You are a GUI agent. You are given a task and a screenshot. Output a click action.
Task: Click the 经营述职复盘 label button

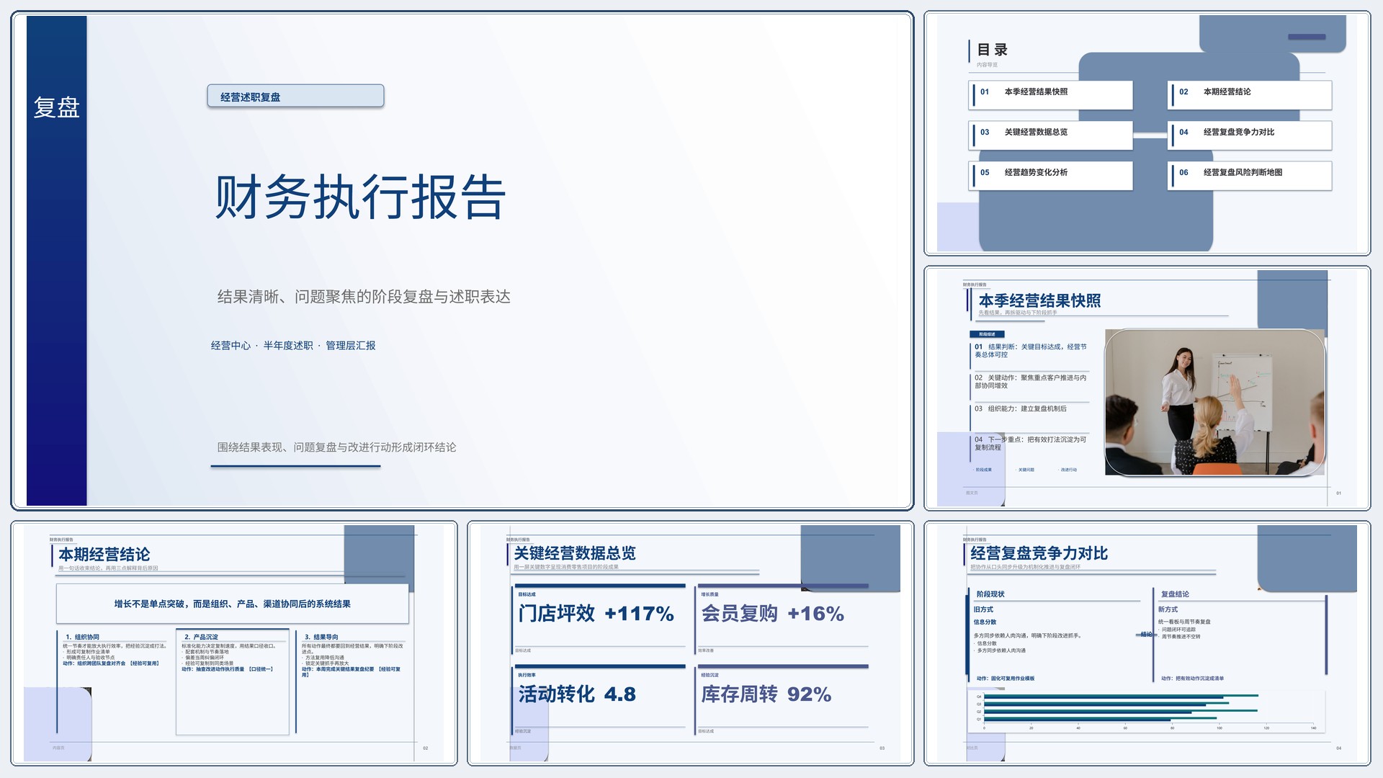(x=295, y=97)
